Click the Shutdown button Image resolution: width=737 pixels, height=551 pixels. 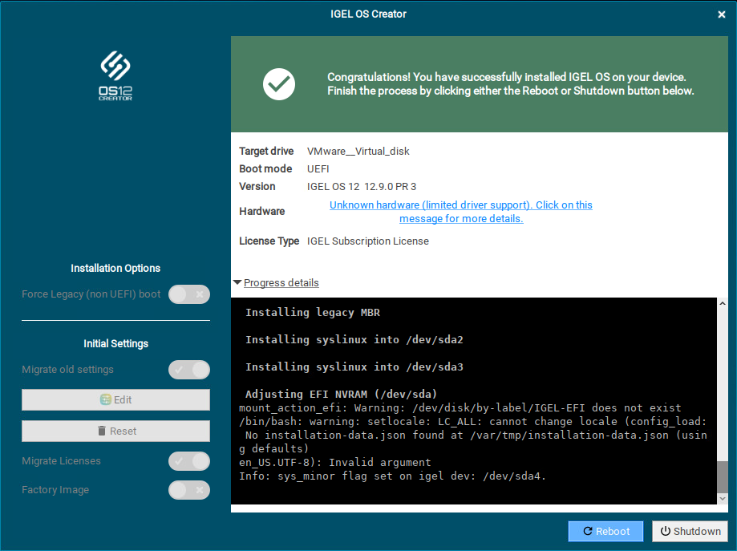click(690, 531)
